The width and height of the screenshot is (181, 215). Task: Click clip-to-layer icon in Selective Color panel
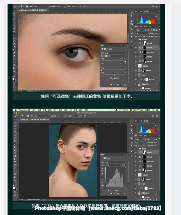tap(111, 85)
